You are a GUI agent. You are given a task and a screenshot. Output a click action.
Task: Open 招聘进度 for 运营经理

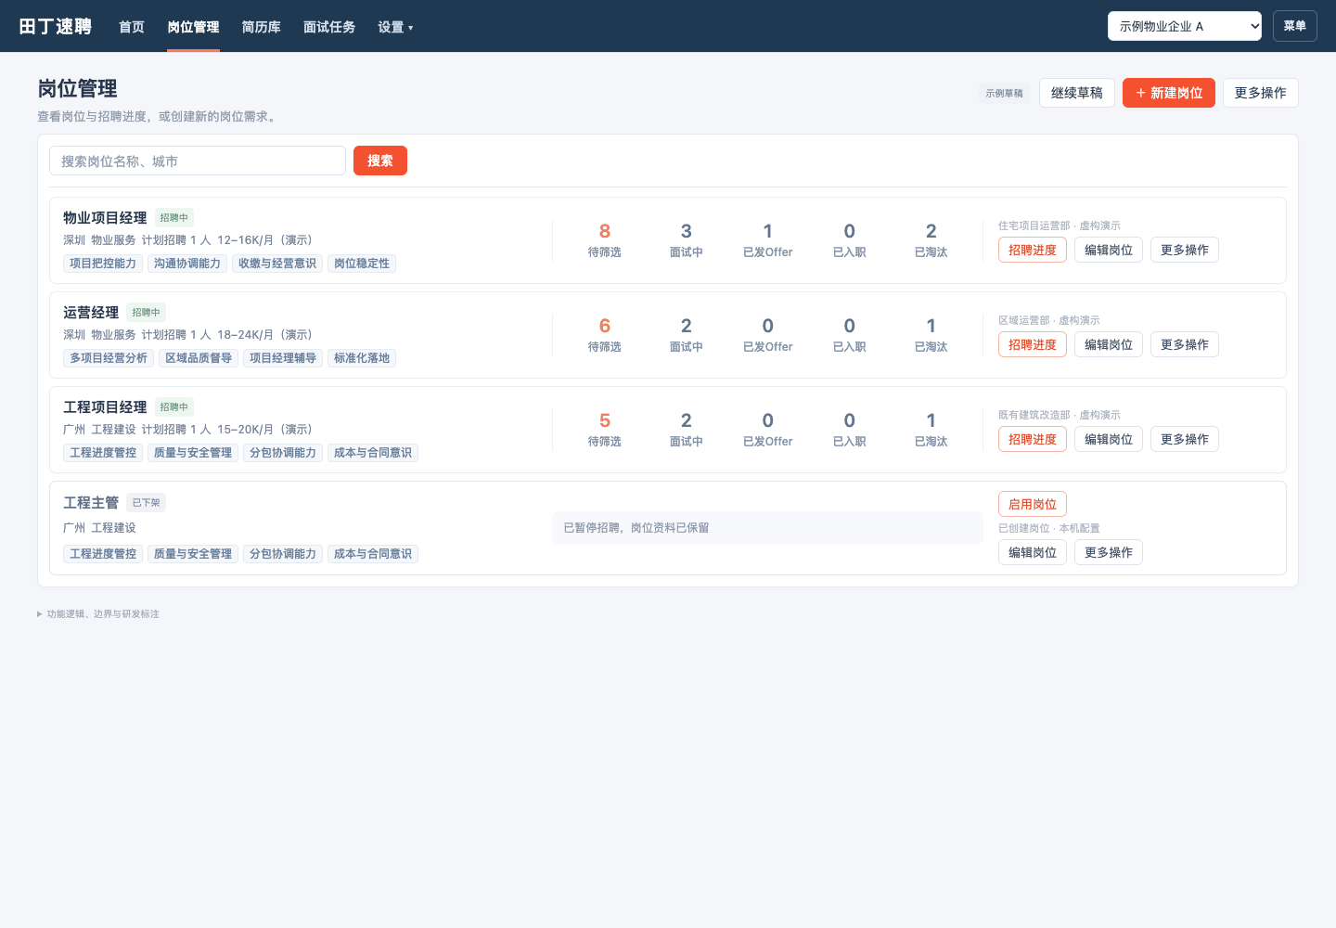pos(1033,344)
